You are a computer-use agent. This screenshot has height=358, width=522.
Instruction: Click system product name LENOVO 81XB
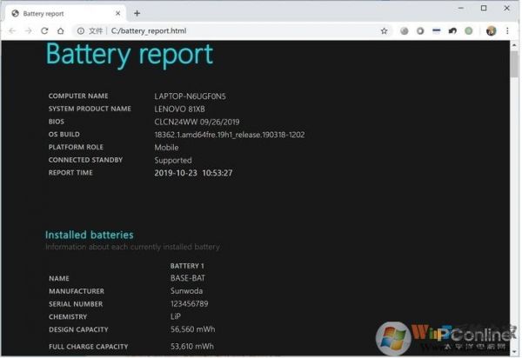coord(180,109)
